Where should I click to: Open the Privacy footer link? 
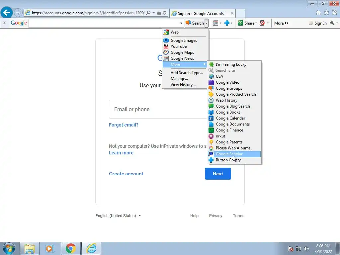215,216
